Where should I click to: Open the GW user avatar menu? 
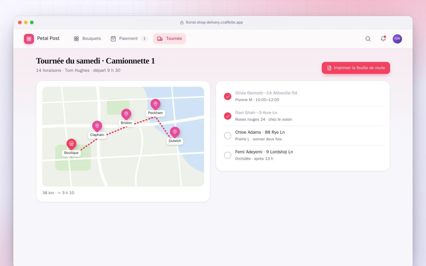[397, 39]
